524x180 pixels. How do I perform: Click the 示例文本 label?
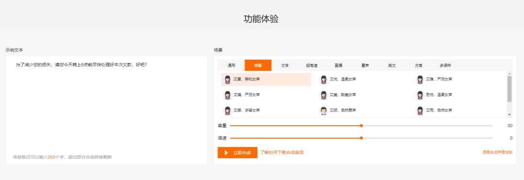pos(15,50)
